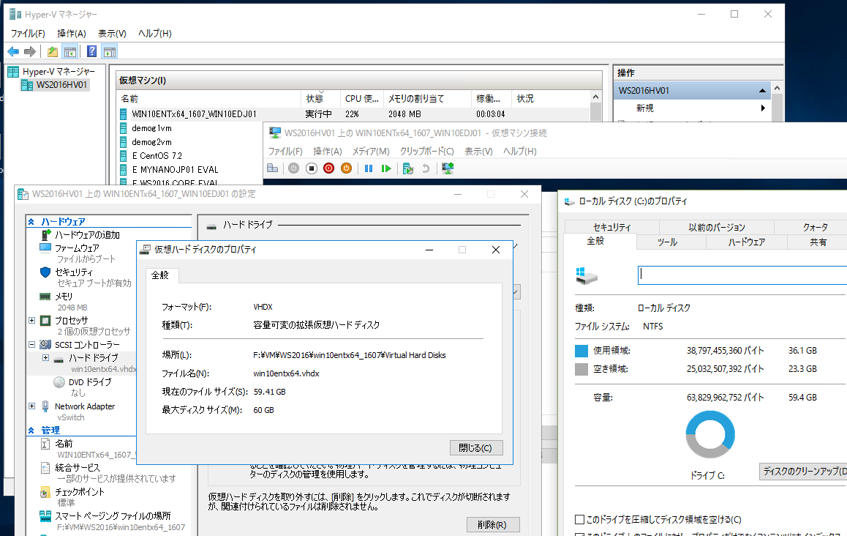The height and width of the screenshot is (536, 847).
Task: Pause the virtual machine with blue icon
Action: (369, 168)
